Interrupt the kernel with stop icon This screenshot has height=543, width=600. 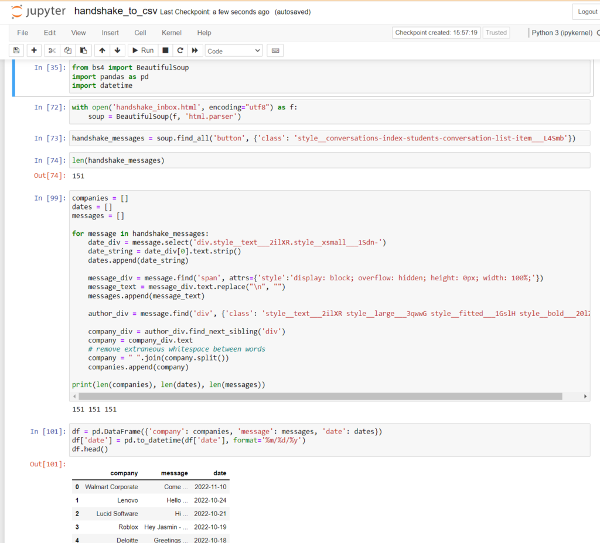(165, 51)
